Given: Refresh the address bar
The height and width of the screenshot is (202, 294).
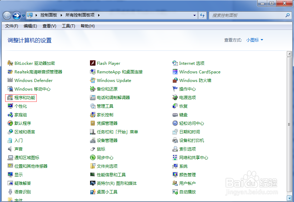Looking at the screenshot, I should pos(202,15).
